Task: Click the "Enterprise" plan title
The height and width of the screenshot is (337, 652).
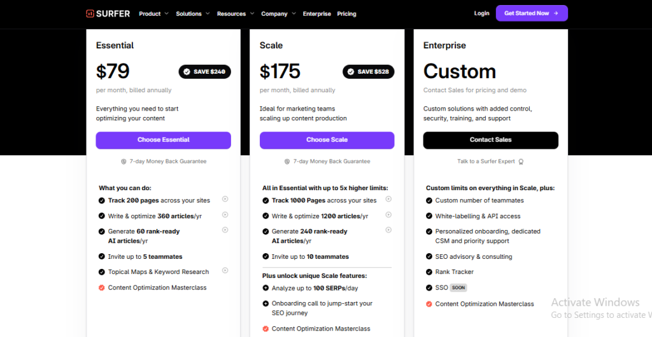Action: point(444,45)
